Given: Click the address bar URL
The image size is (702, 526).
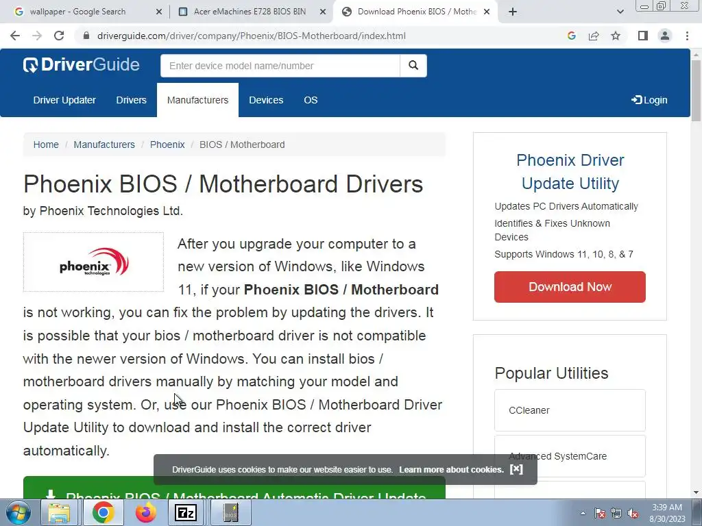Looking at the screenshot, I should 251,36.
